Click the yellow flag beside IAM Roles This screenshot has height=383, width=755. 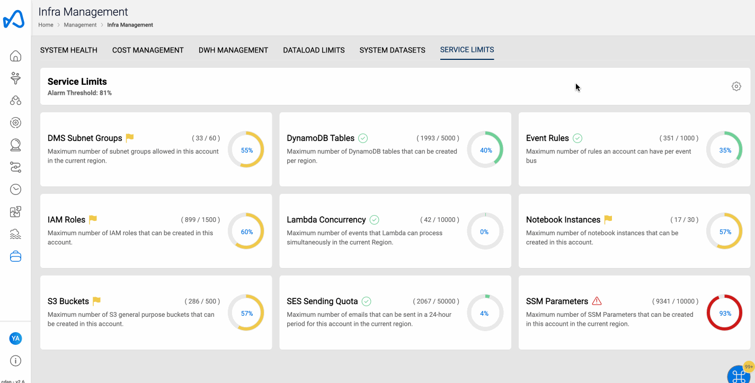pyautogui.click(x=93, y=219)
